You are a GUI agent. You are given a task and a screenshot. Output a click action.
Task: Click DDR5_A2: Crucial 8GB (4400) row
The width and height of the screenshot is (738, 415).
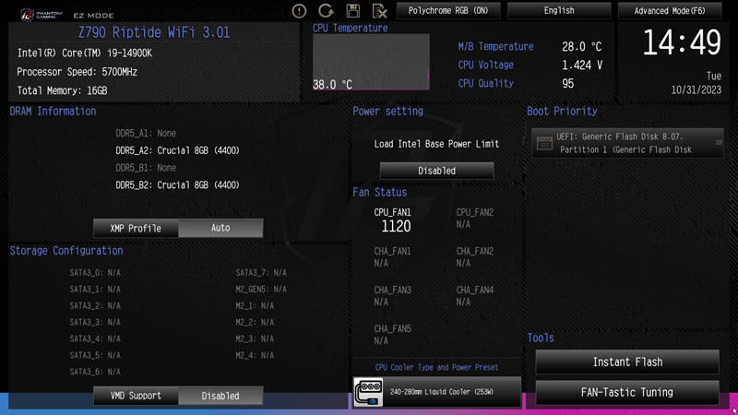click(x=177, y=150)
